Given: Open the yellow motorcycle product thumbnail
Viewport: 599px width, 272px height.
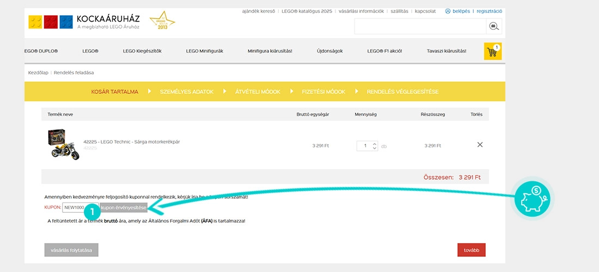Looking at the screenshot, I should tap(64, 144).
